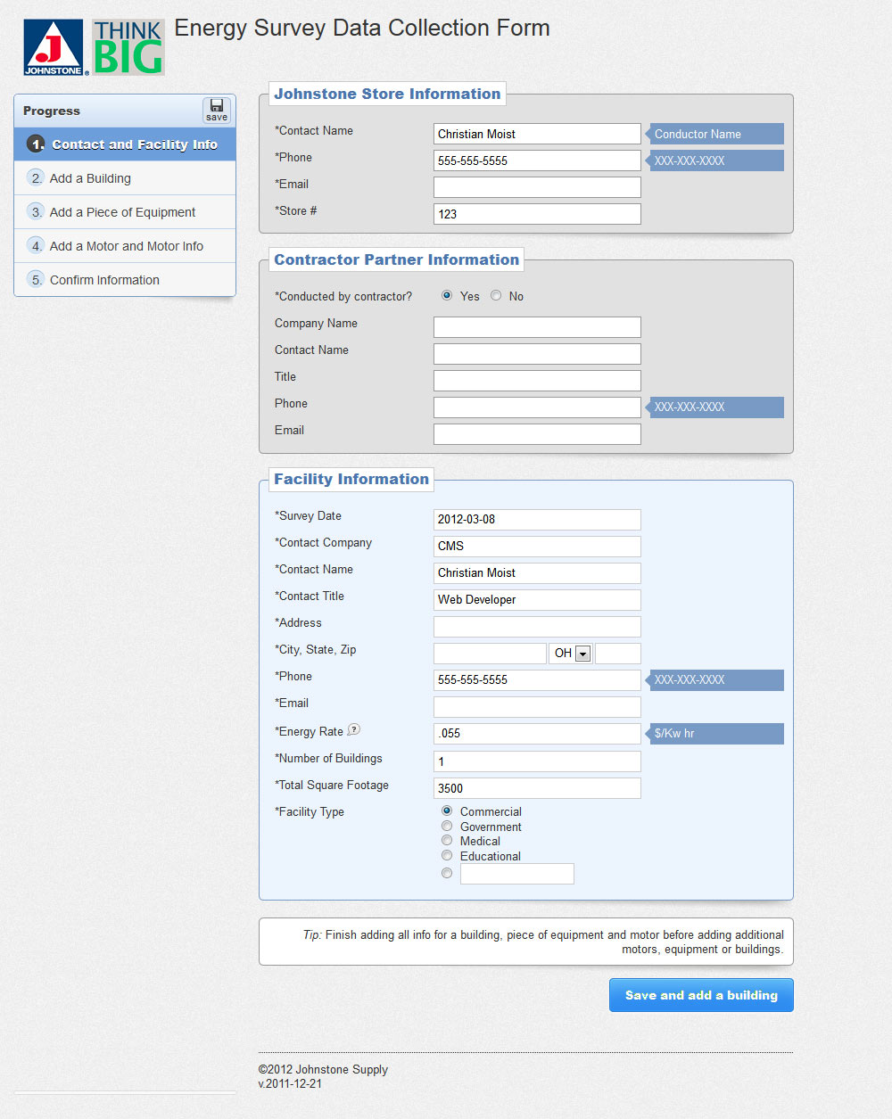Viewport: 892px width, 1119px height.
Task: Click the Contact Company field
Action: (537, 547)
